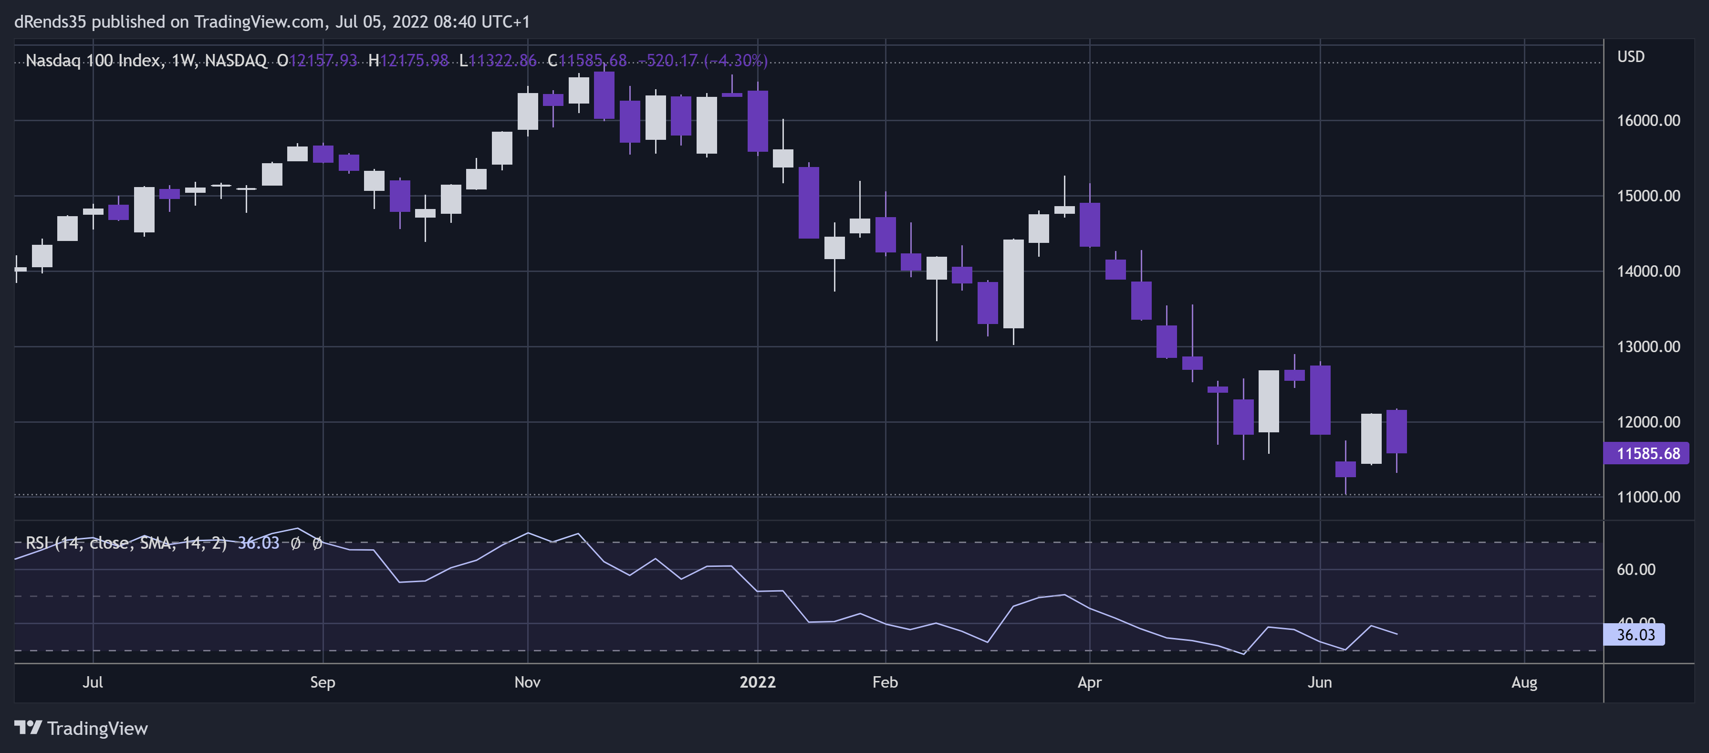This screenshot has height=753, width=1709.
Task: Click the close price value 11585.68 in legend
Action: tap(593, 61)
